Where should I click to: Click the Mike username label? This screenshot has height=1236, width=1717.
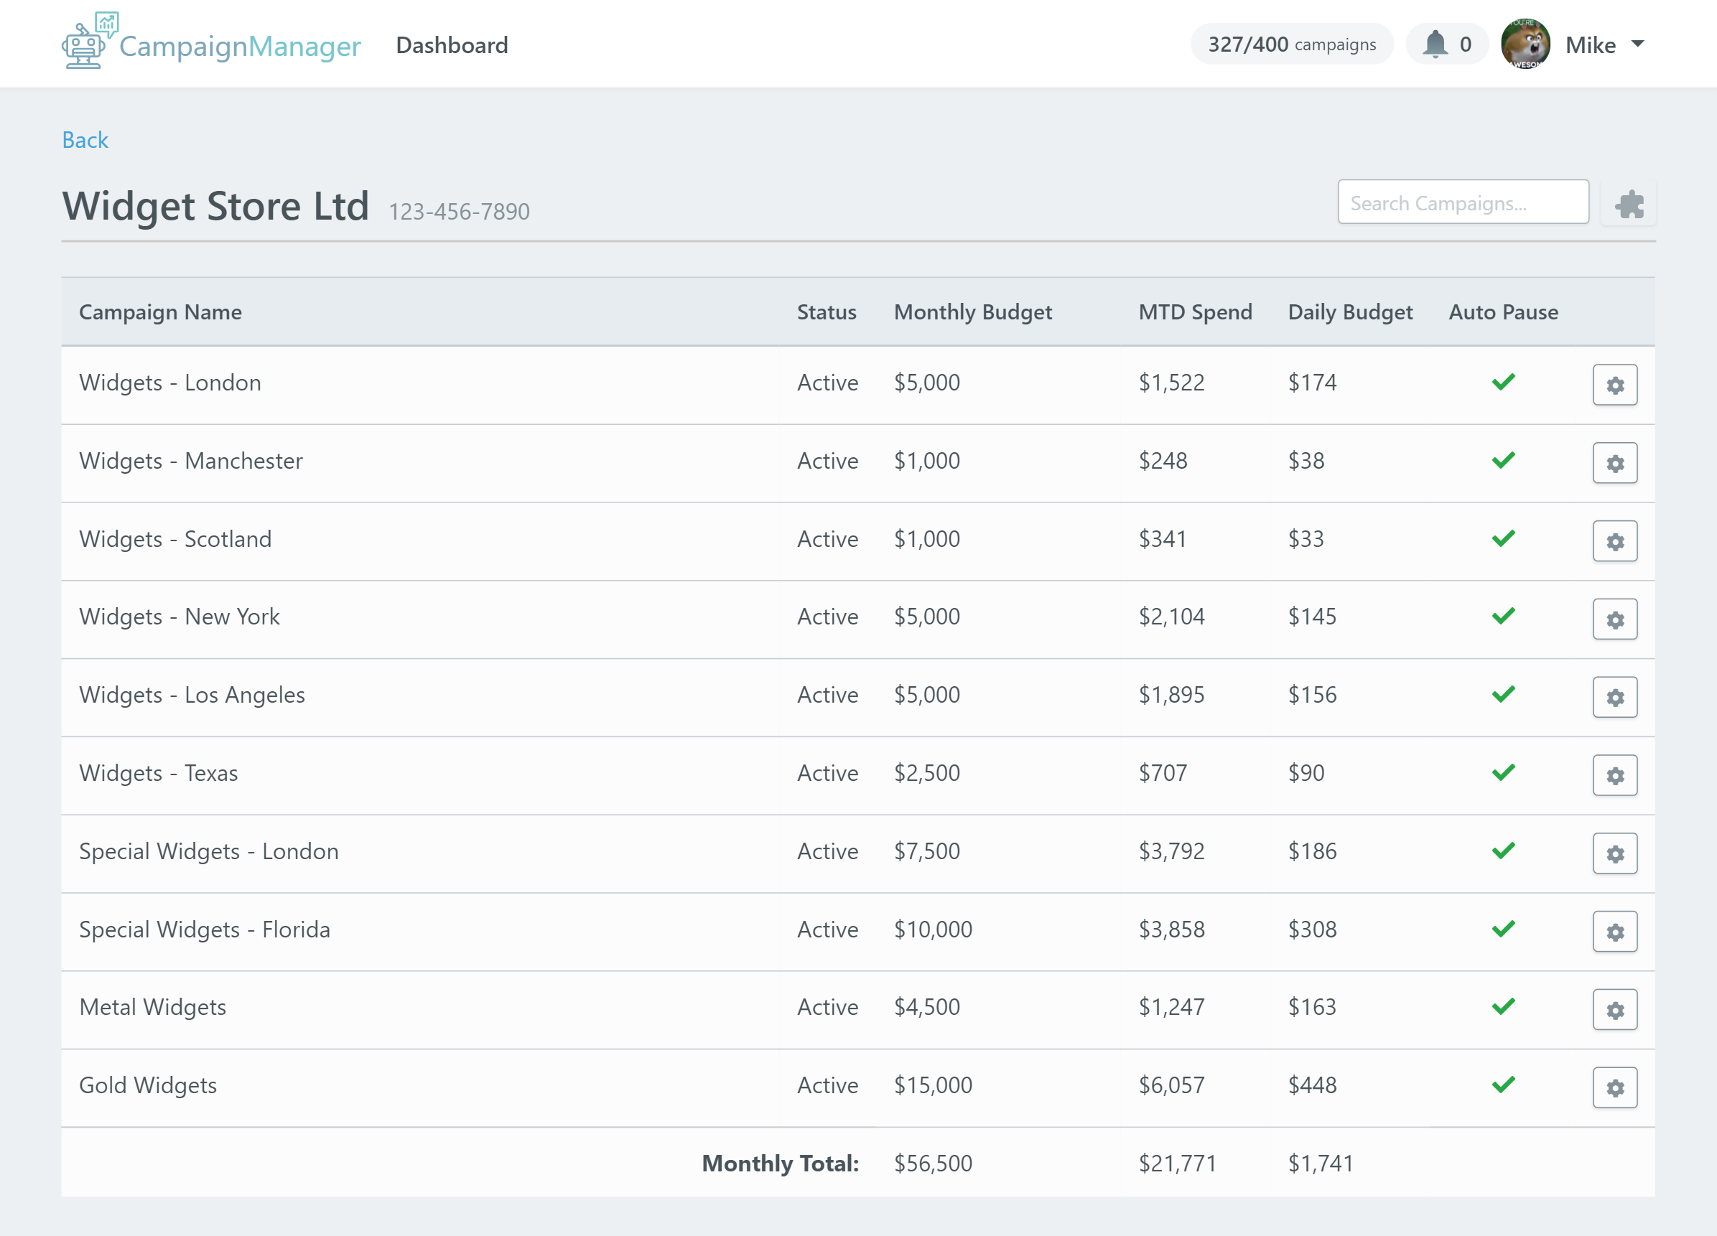1590,45
